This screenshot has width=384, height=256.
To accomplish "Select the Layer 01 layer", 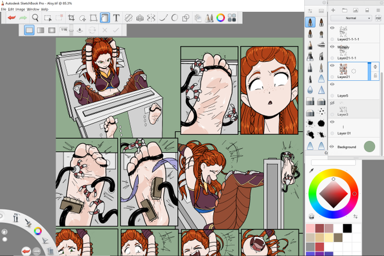I will [354, 128].
